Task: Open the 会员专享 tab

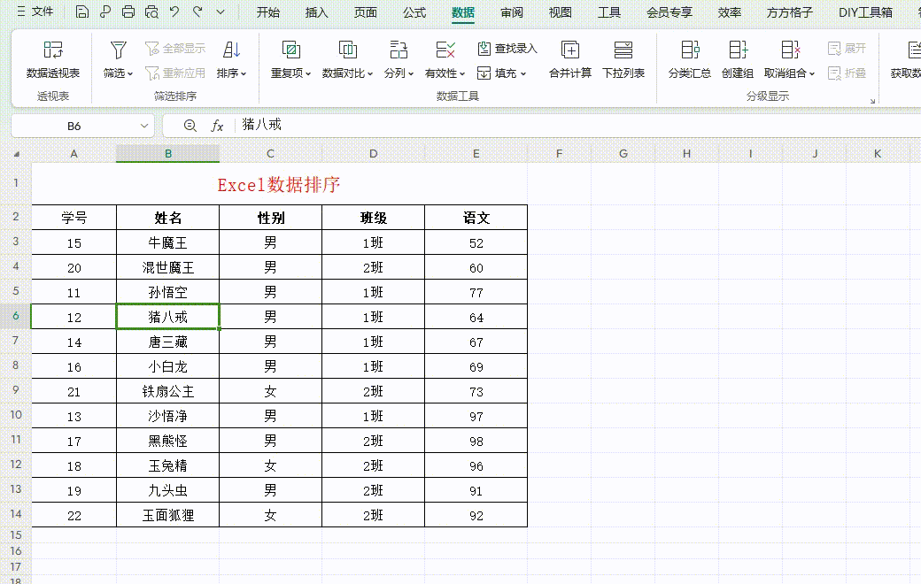Action: pyautogui.click(x=669, y=12)
